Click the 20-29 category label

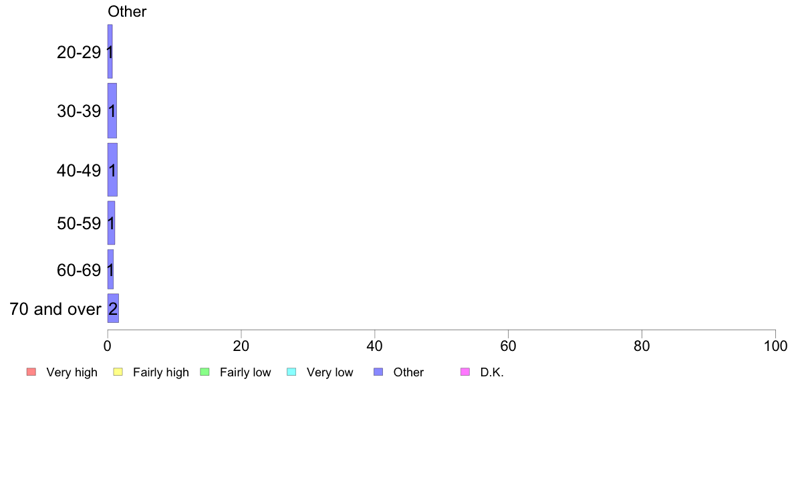click(x=79, y=52)
